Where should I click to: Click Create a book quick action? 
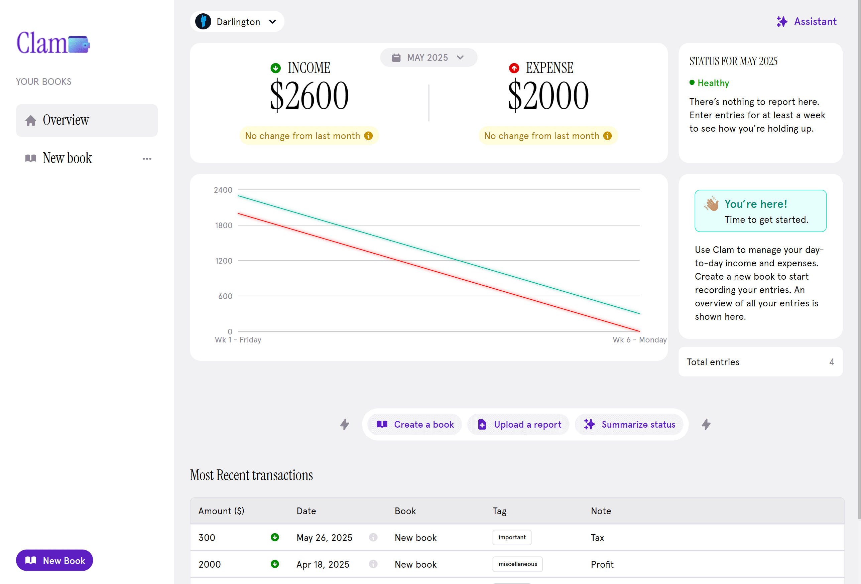click(415, 424)
